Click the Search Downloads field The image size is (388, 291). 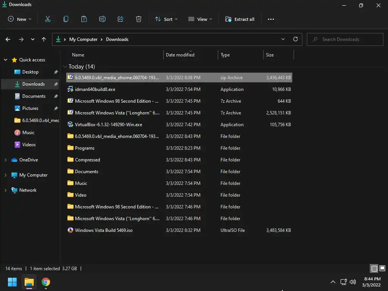(345, 39)
